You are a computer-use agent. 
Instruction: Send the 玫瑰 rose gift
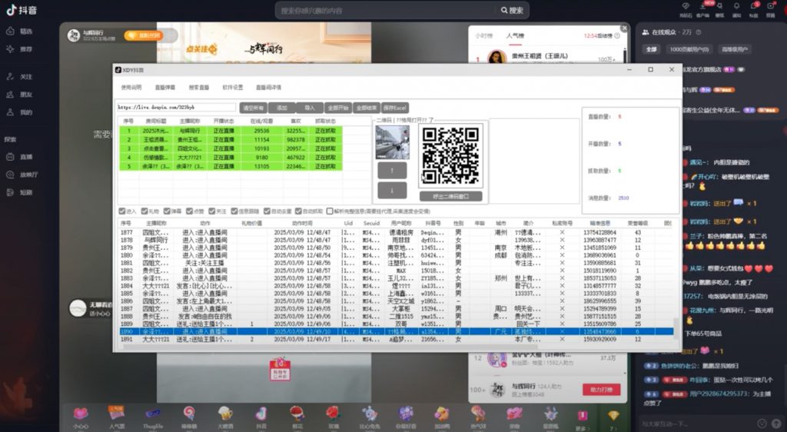pyautogui.click(x=334, y=417)
